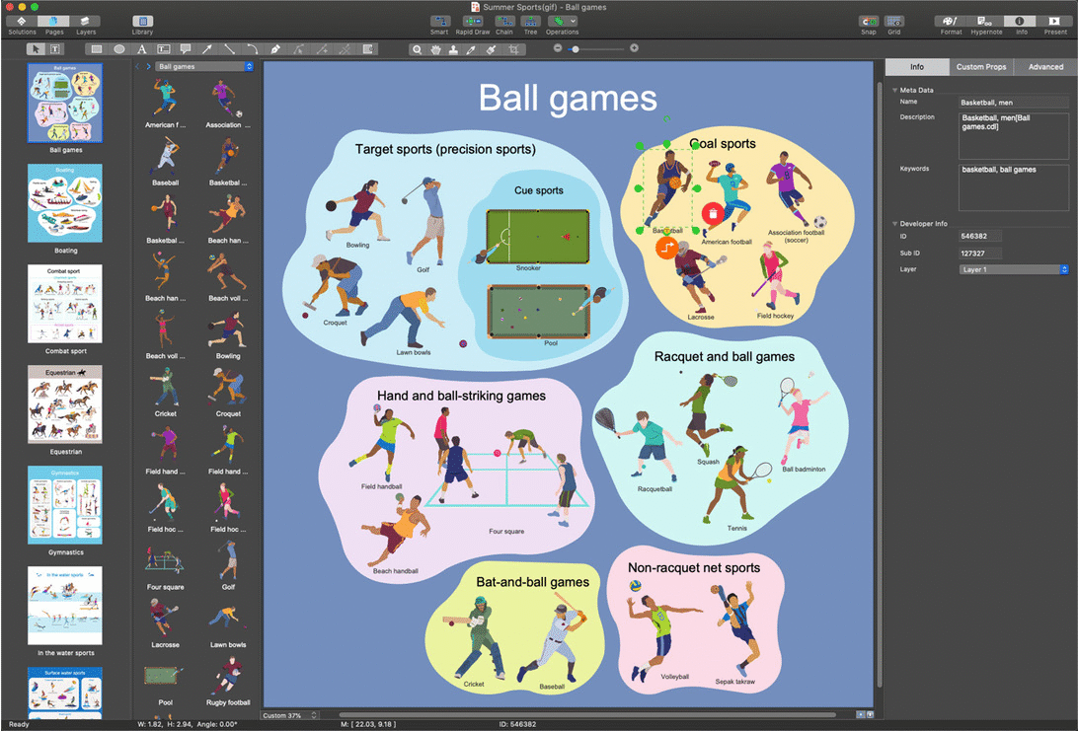
Task: Select the letter A text tool
Action: point(141,48)
